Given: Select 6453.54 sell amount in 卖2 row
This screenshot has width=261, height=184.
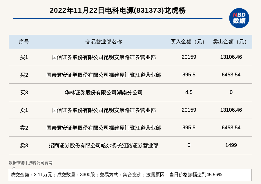Looking at the screenshot, I should pos(231,128).
